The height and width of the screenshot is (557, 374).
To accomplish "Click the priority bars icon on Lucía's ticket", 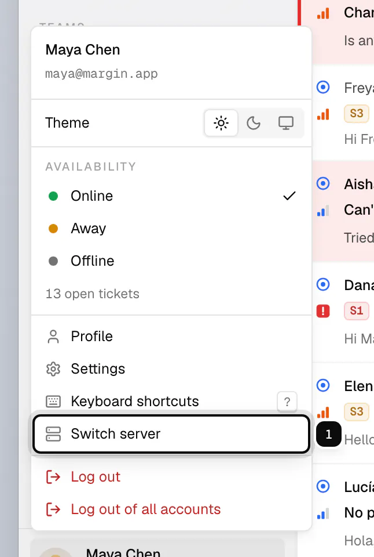I will click(x=323, y=513).
